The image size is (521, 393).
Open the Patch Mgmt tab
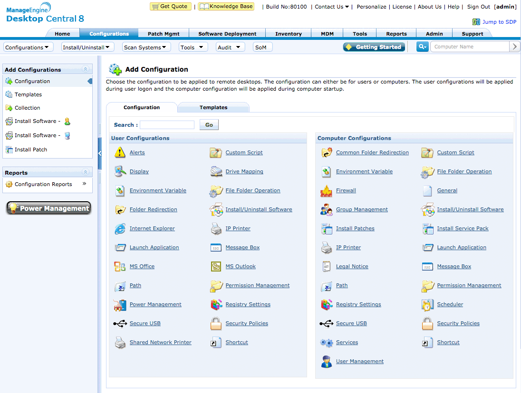pos(164,34)
